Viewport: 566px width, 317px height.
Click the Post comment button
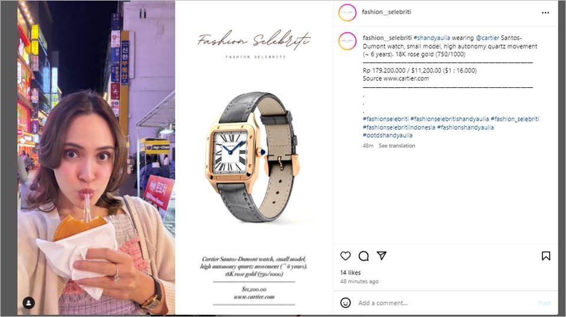click(544, 303)
